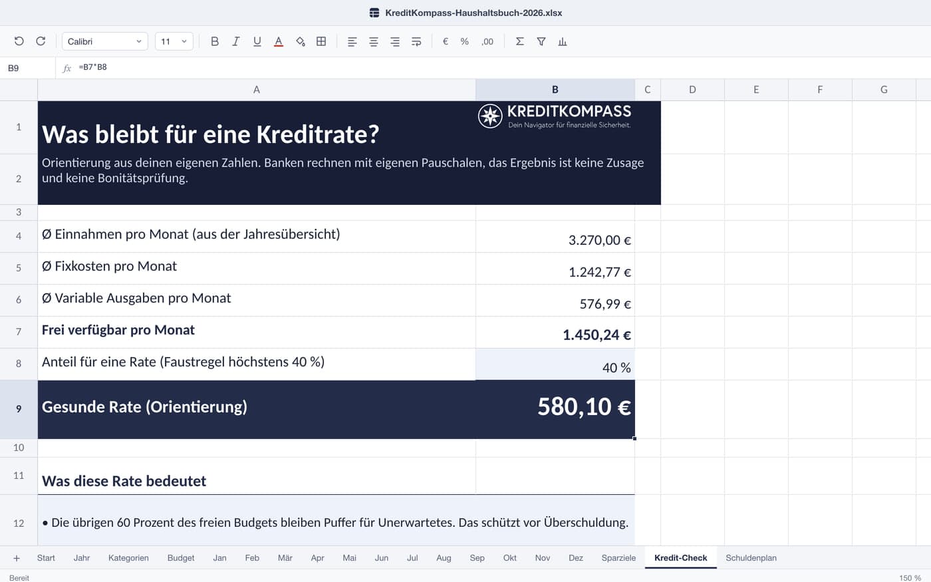Open the Budget sheet tab
The width and height of the screenshot is (931, 582).
181,558
